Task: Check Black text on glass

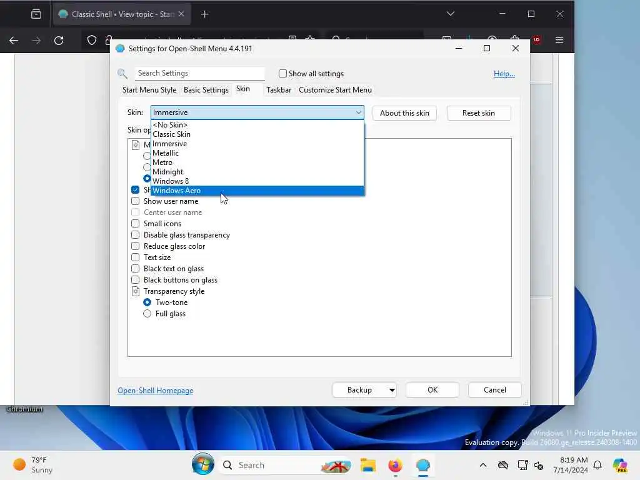Action: point(136,269)
